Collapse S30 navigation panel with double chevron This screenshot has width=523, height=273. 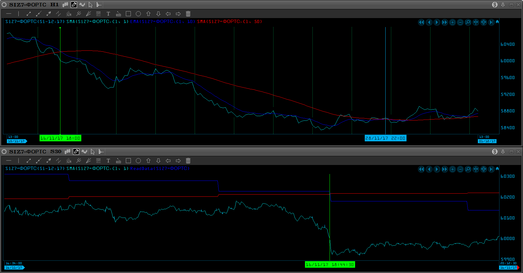[x=497, y=168]
